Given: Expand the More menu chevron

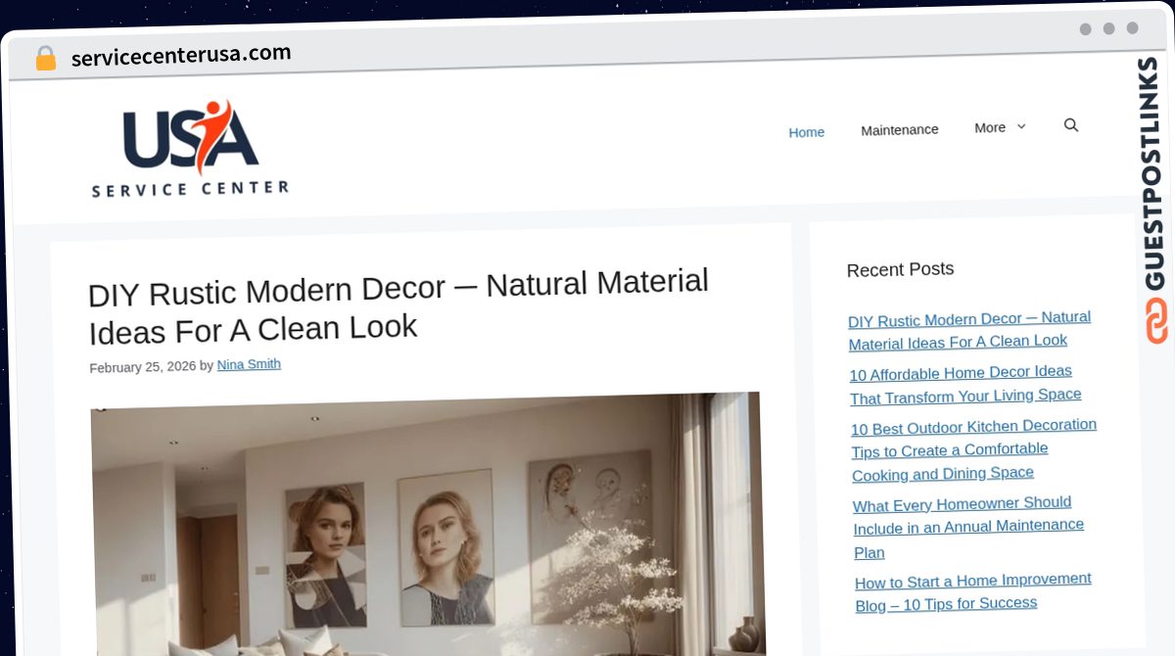Looking at the screenshot, I should [1021, 126].
